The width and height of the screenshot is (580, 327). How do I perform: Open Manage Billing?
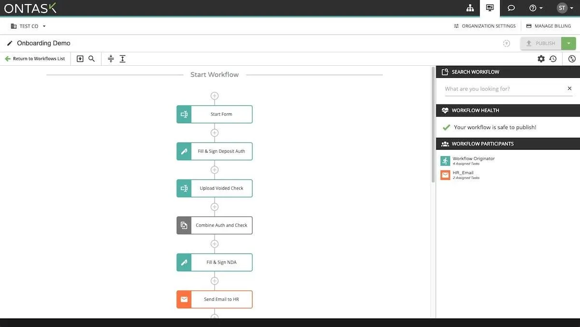[549, 26]
